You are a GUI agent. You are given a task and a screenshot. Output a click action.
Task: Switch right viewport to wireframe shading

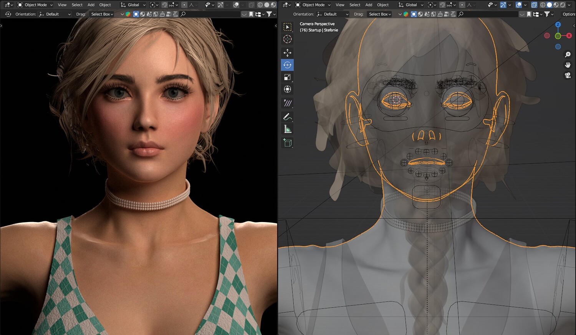[x=543, y=5]
